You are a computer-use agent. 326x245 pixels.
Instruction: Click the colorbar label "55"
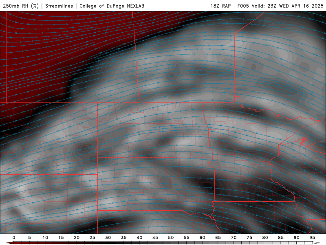(x=187, y=238)
